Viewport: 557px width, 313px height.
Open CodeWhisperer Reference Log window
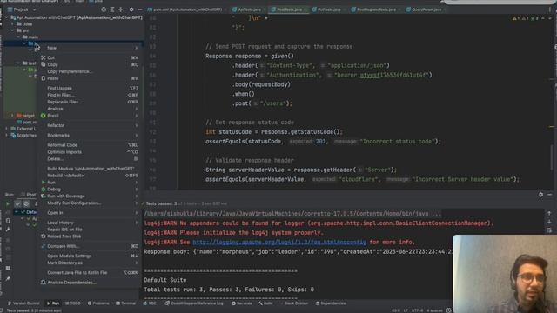(x=194, y=303)
